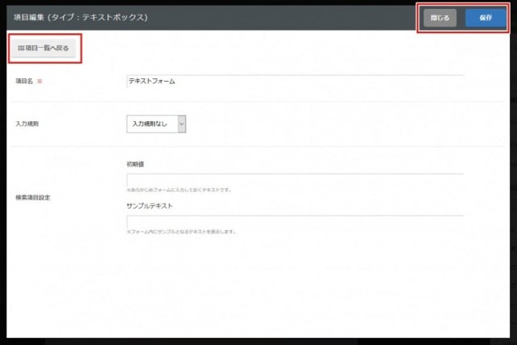This screenshot has width=517, height=345.
Task: Click the 初期値 input field
Action: tap(295, 180)
